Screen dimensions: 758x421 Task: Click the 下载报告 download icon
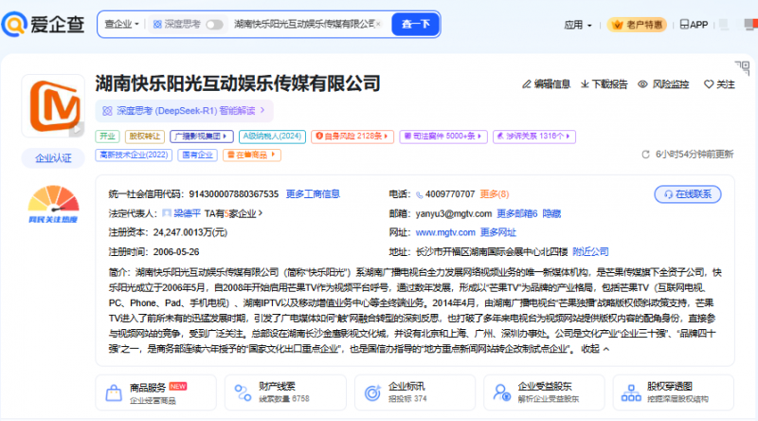585,84
